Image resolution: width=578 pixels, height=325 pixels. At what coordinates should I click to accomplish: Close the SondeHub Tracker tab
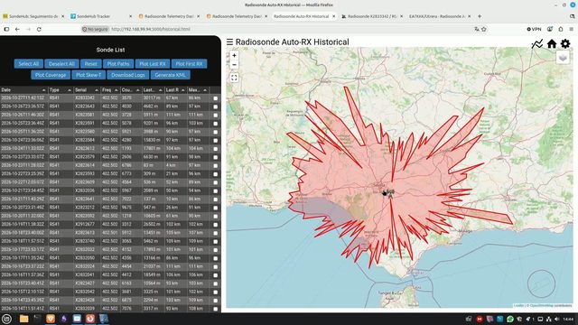tap(130, 16)
